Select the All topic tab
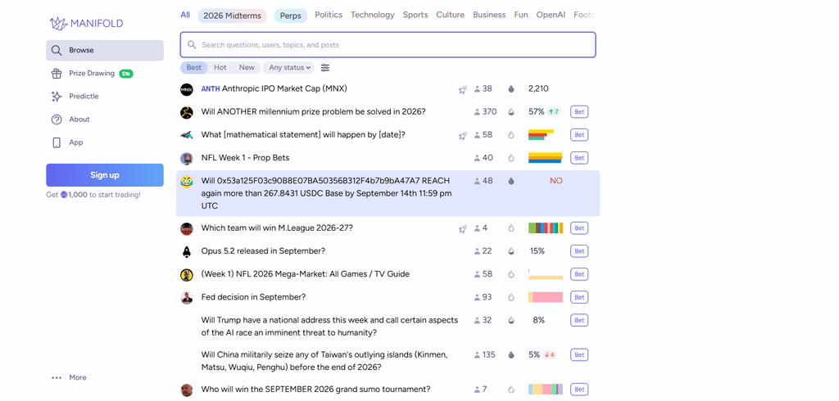839x401 pixels. tap(185, 15)
